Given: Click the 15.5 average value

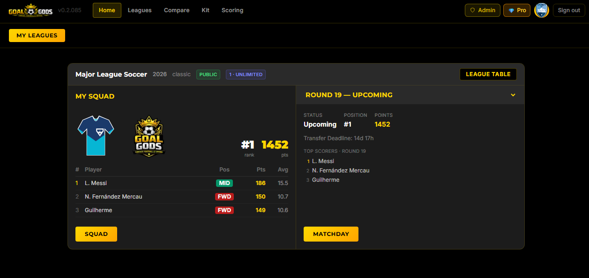Looking at the screenshot, I should click(x=283, y=183).
